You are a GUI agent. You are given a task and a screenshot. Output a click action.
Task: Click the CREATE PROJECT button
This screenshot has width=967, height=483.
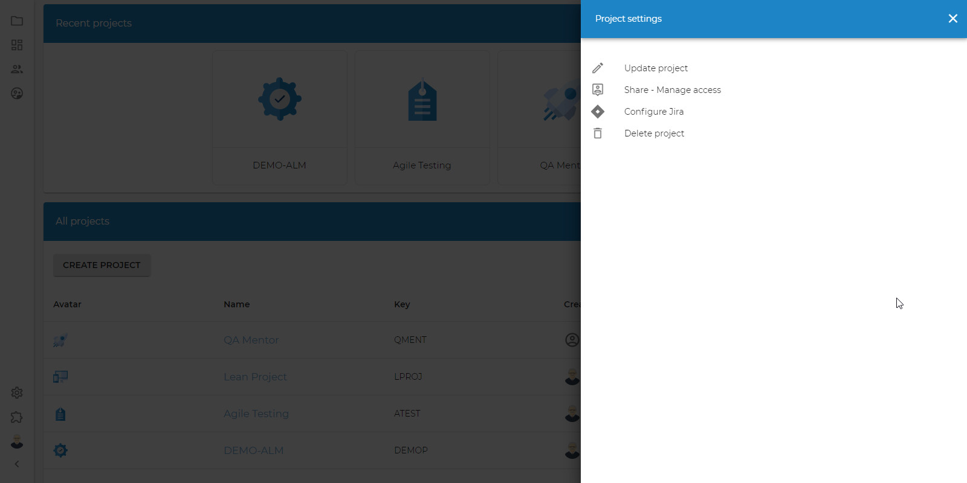[x=102, y=265]
